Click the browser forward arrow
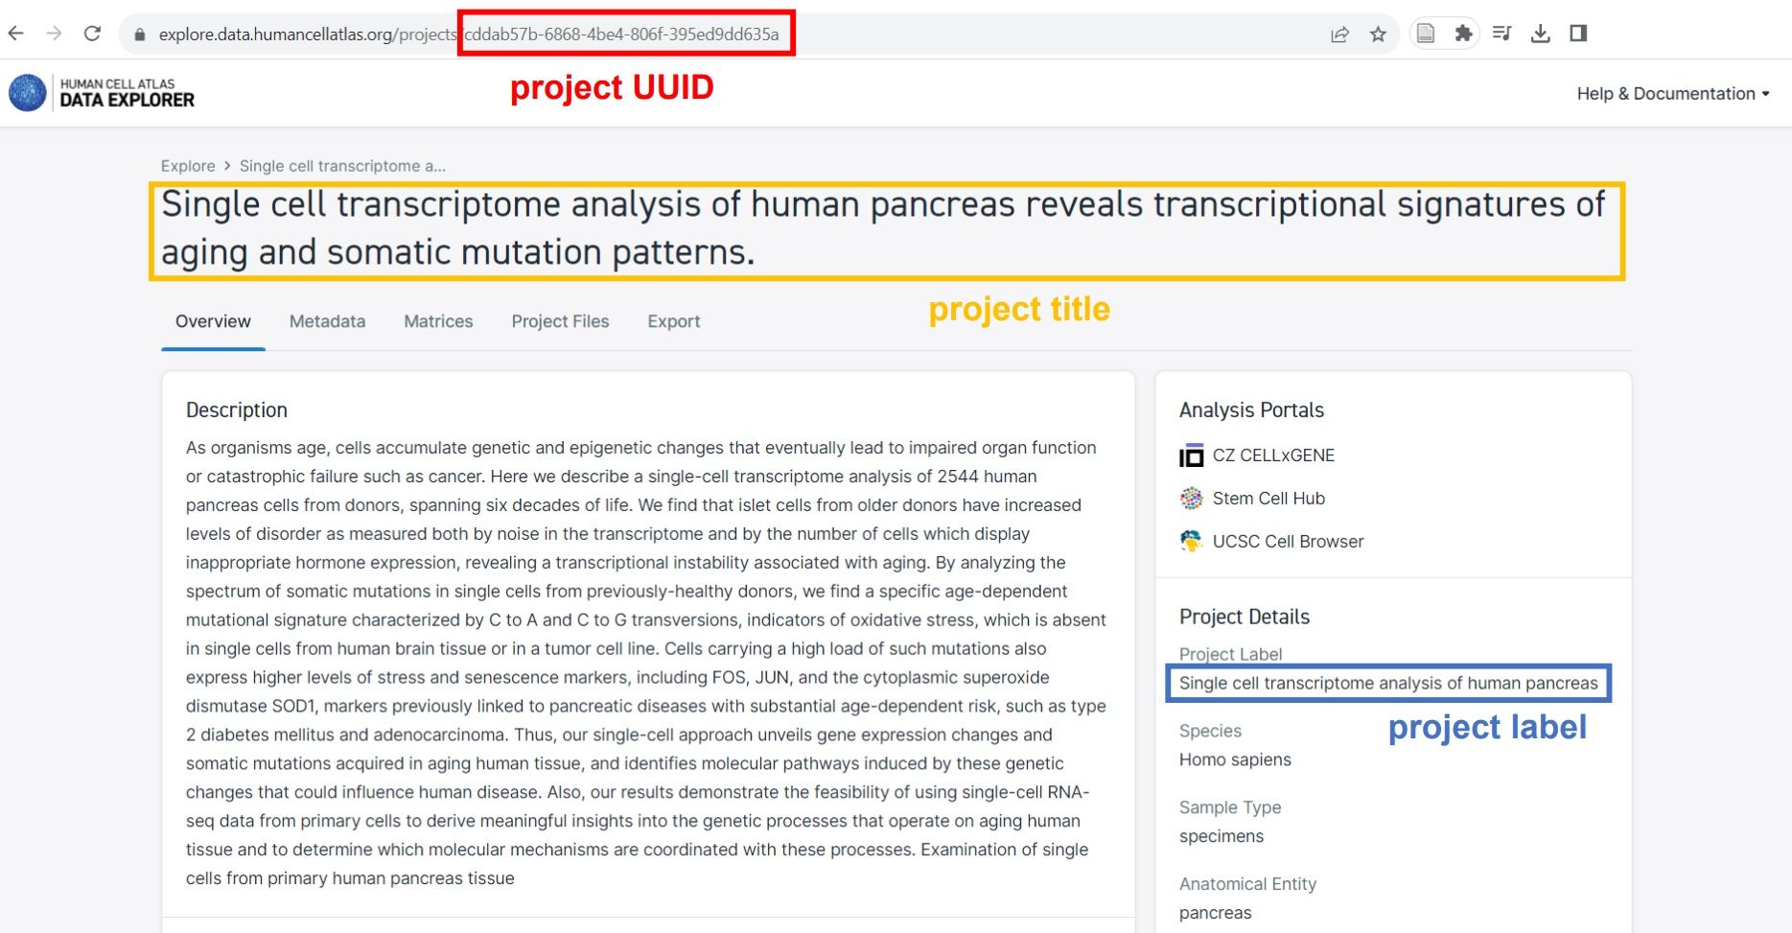Viewport: 1792px width, 933px height. pos(54,34)
